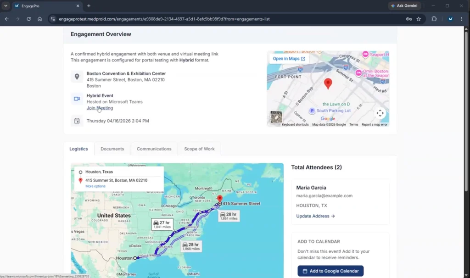Open the Join Meeting link

[100, 108]
